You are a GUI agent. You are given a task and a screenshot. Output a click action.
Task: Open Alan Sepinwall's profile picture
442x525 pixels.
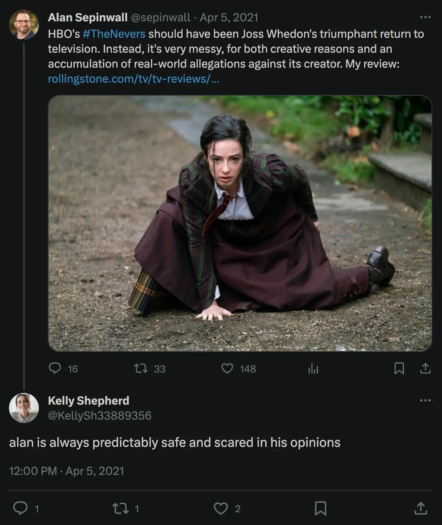(x=24, y=25)
